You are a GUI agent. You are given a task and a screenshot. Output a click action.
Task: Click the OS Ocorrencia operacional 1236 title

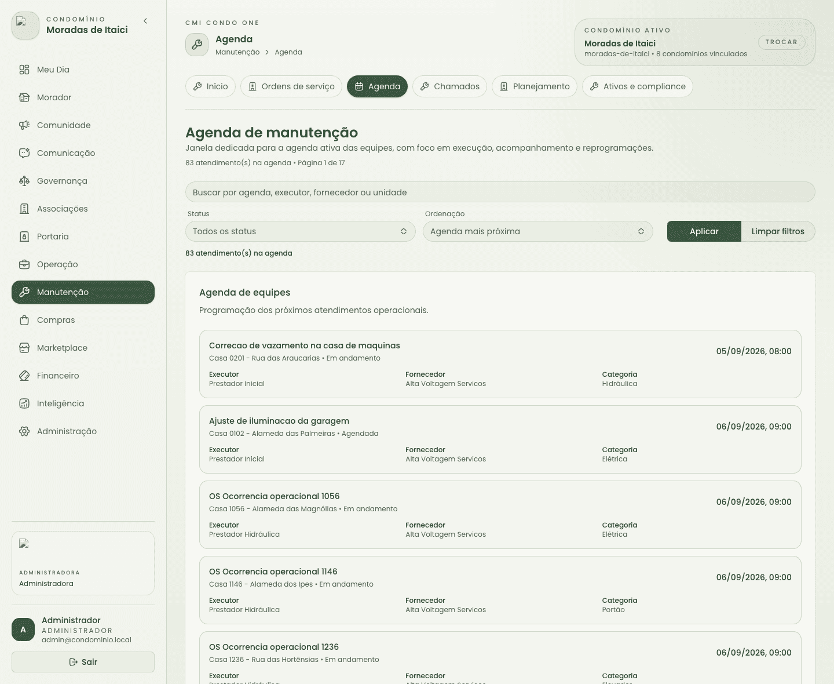tap(274, 647)
